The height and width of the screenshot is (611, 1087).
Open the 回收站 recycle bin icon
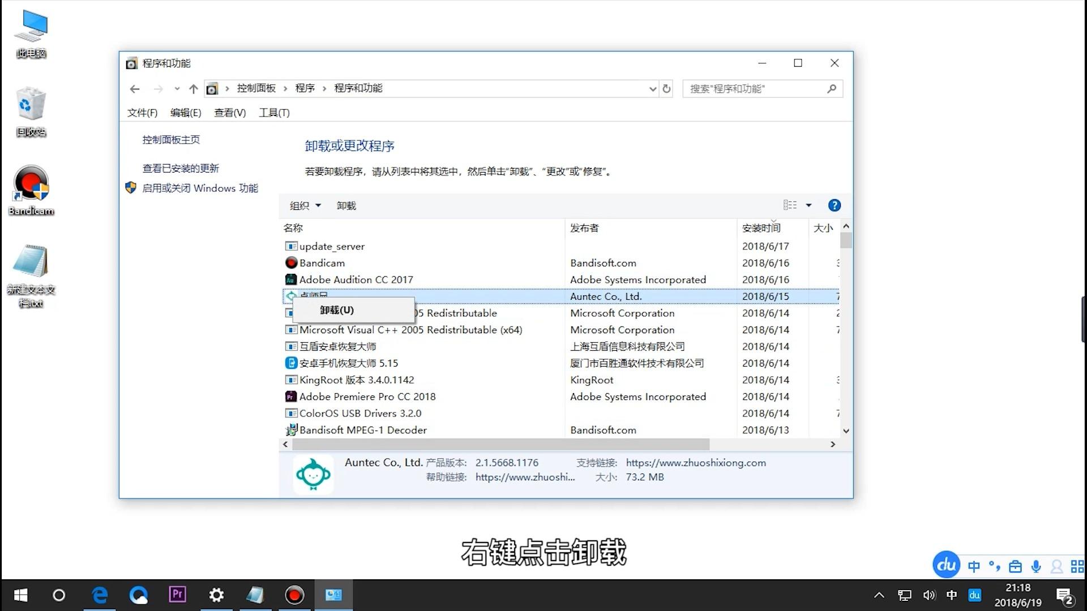click(x=31, y=112)
